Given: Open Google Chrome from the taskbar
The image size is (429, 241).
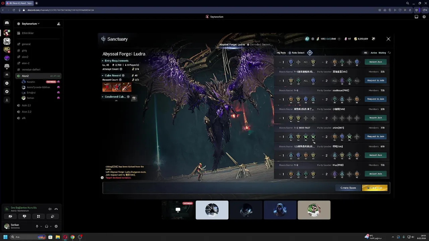Looking at the screenshot, I should click(x=72, y=237).
